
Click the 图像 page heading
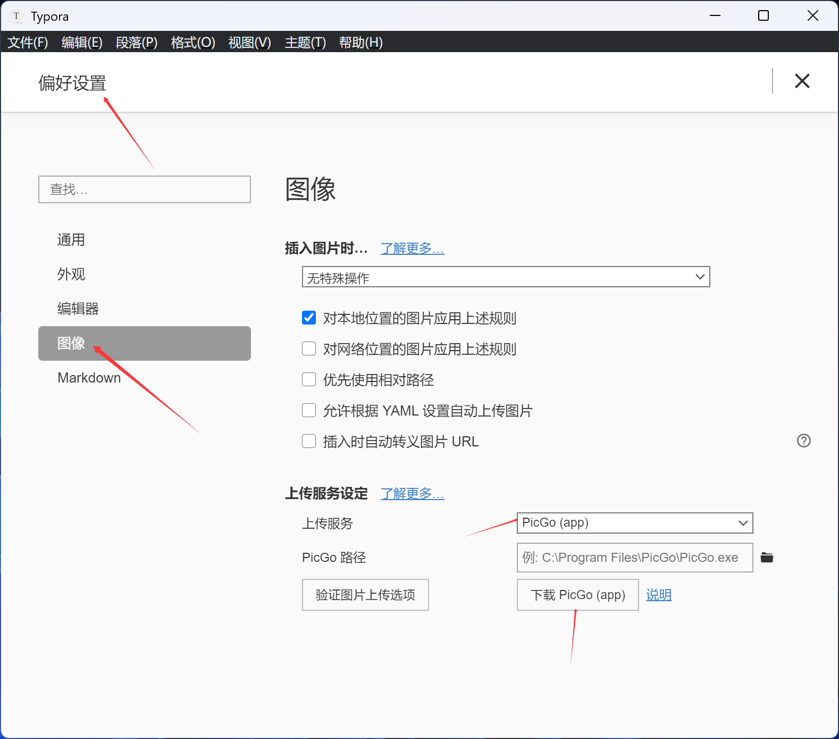pyautogui.click(x=311, y=189)
